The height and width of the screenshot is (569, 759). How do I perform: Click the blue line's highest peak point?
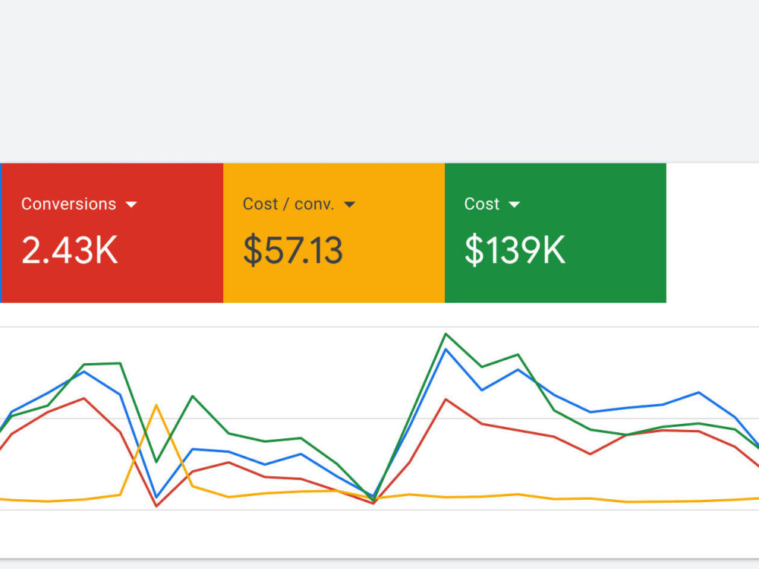tap(446, 349)
